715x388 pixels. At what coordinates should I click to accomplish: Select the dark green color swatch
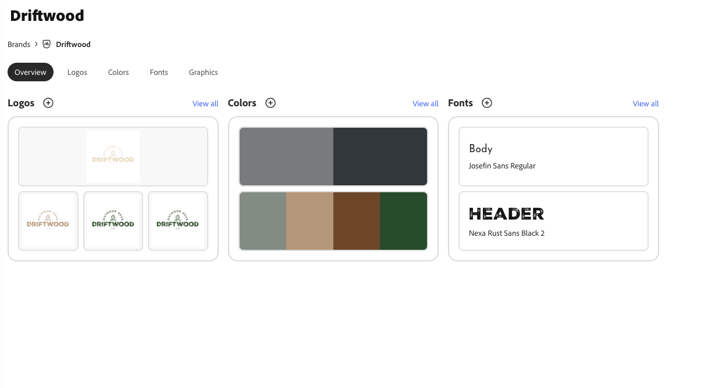[x=404, y=221]
